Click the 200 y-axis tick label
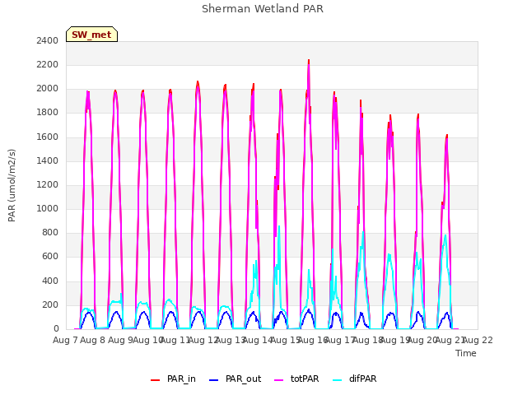527x395 pixels. 50,304
